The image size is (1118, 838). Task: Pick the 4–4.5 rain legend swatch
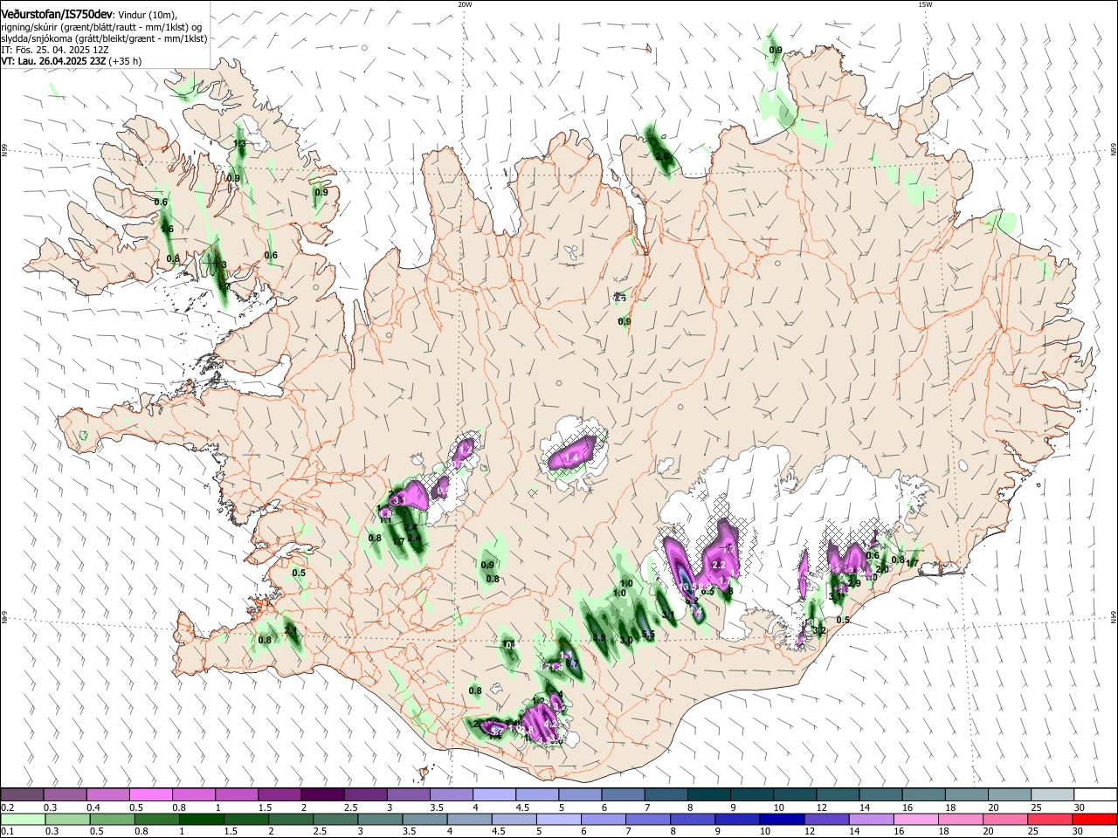tap(469, 819)
